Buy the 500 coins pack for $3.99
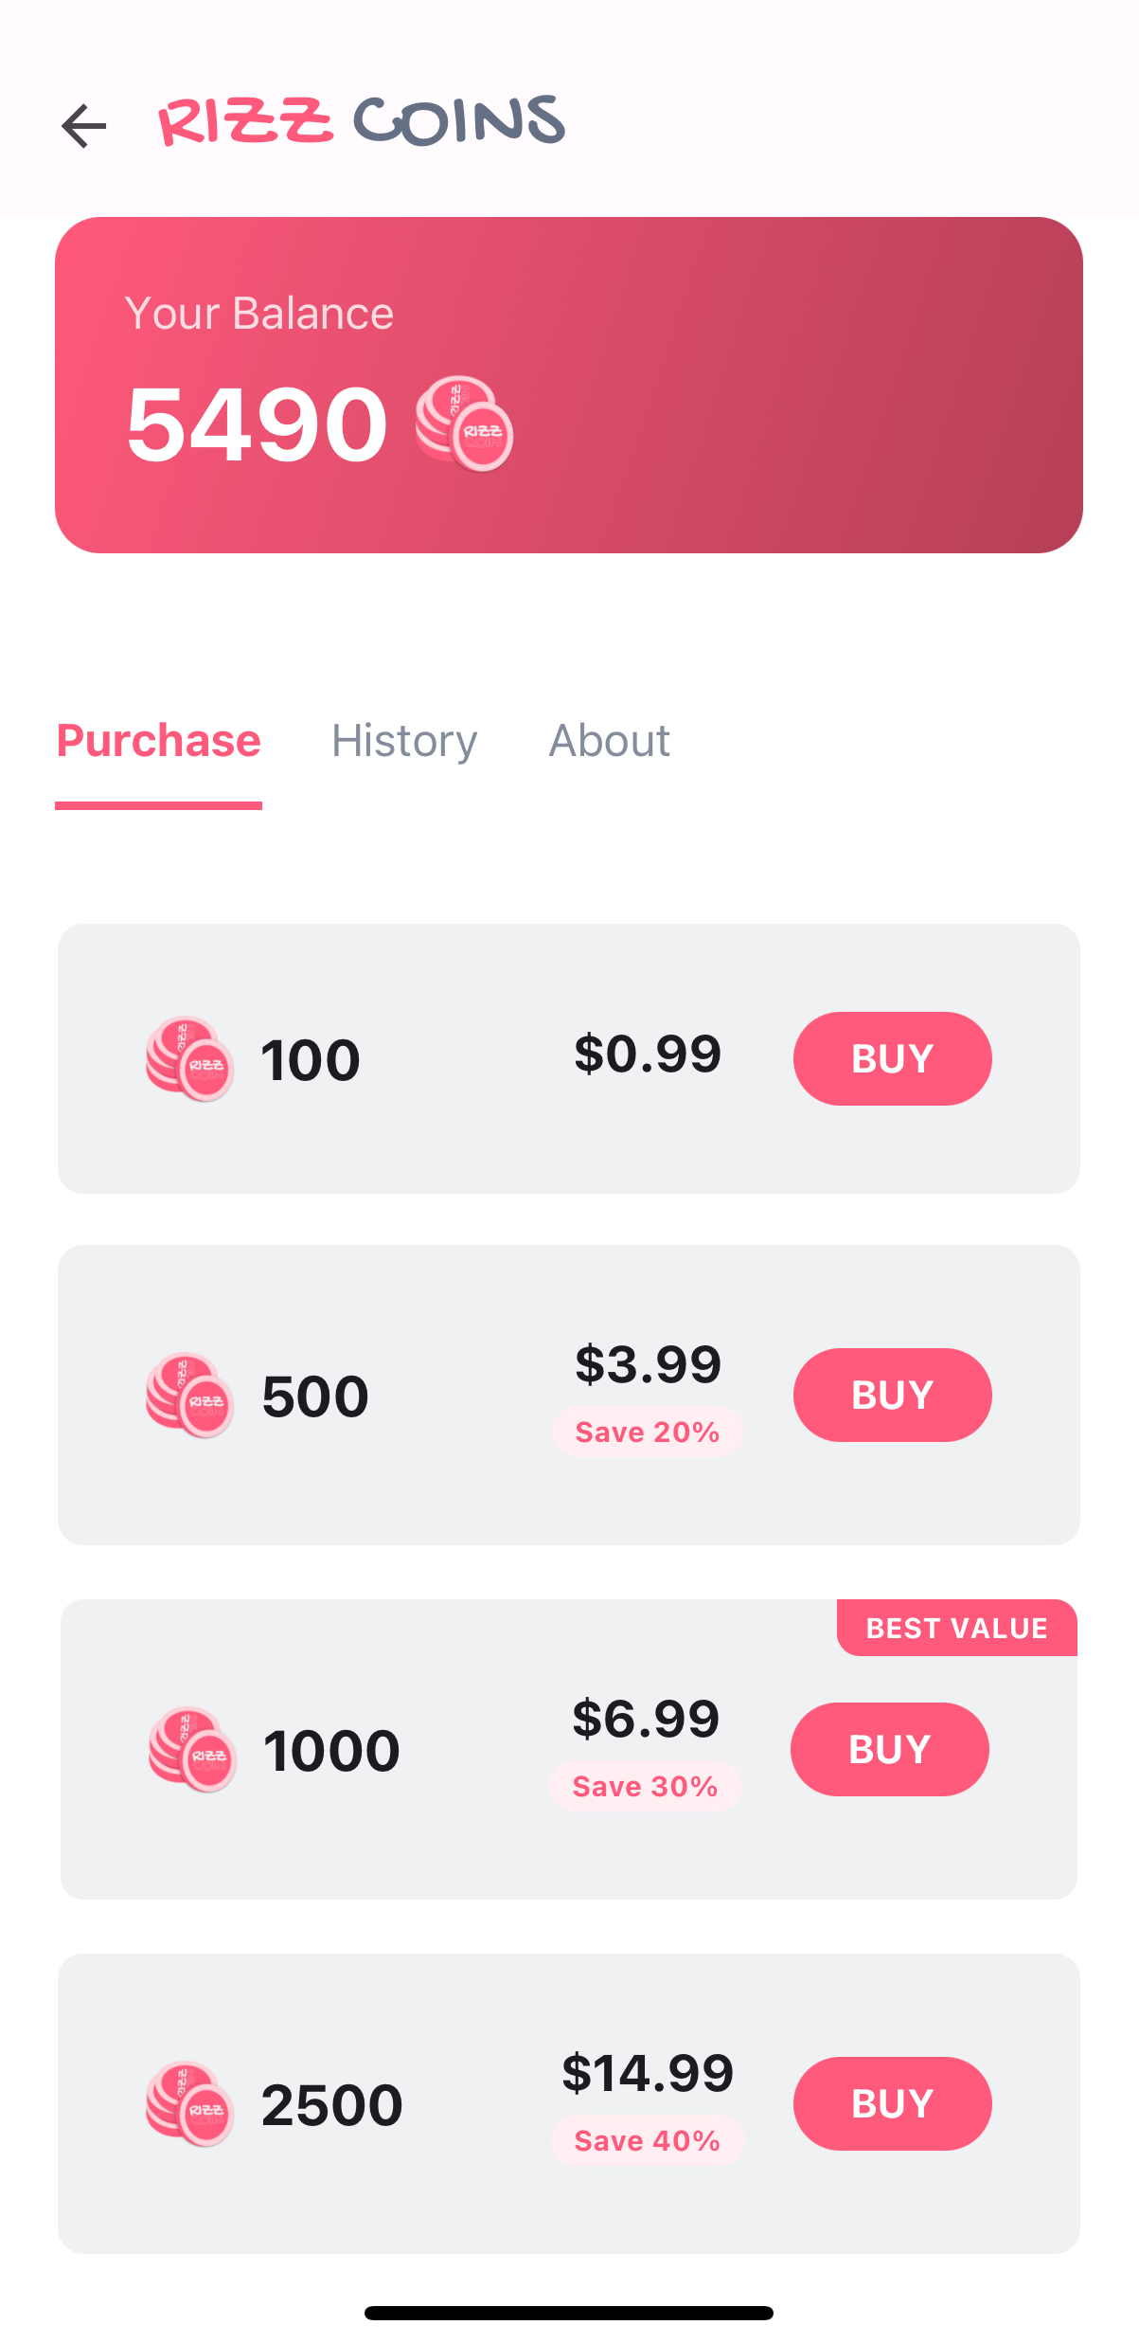 point(893,1395)
